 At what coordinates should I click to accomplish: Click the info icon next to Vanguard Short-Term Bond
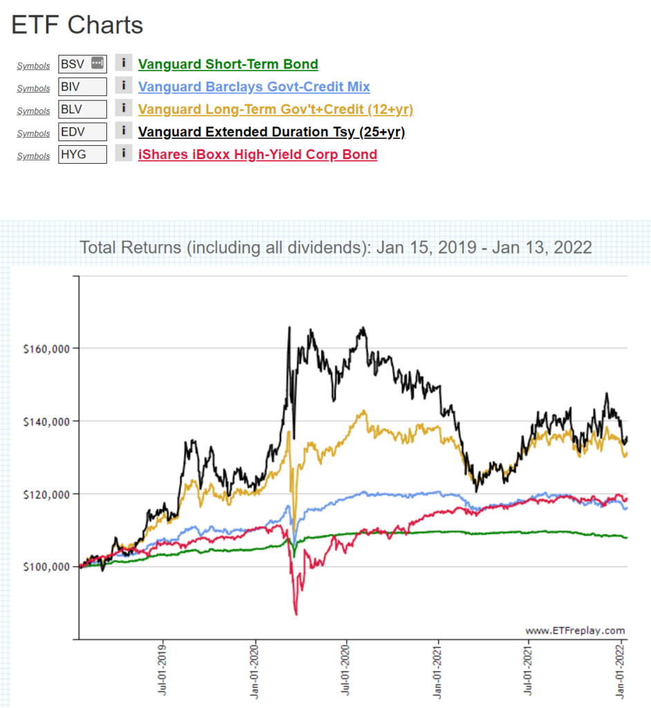click(123, 64)
